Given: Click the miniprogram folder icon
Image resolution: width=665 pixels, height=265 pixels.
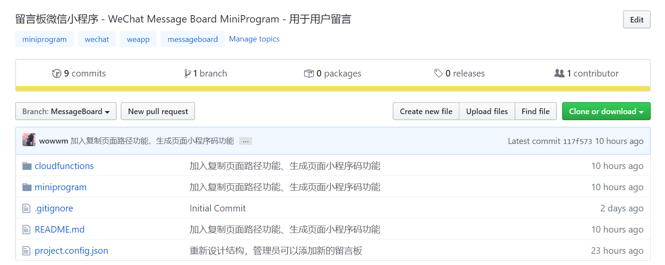Looking at the screenshot, I should tap(27, 187).
